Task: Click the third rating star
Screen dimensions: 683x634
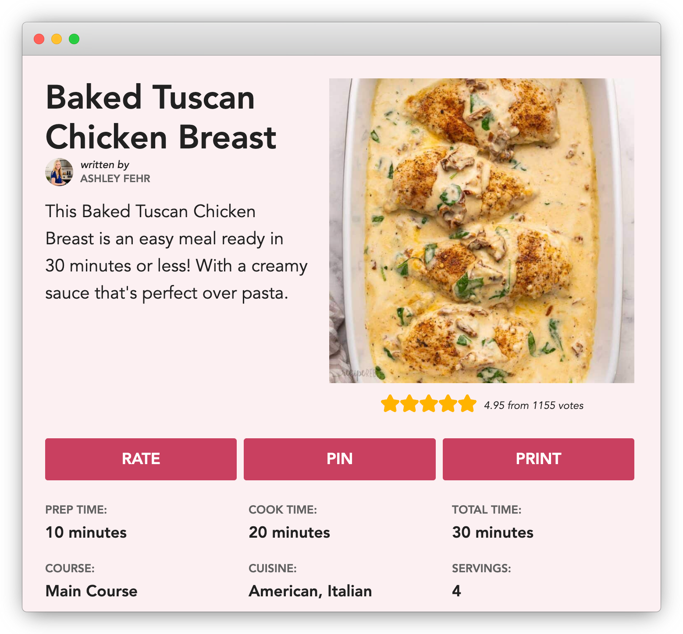Action: [428, 404]
